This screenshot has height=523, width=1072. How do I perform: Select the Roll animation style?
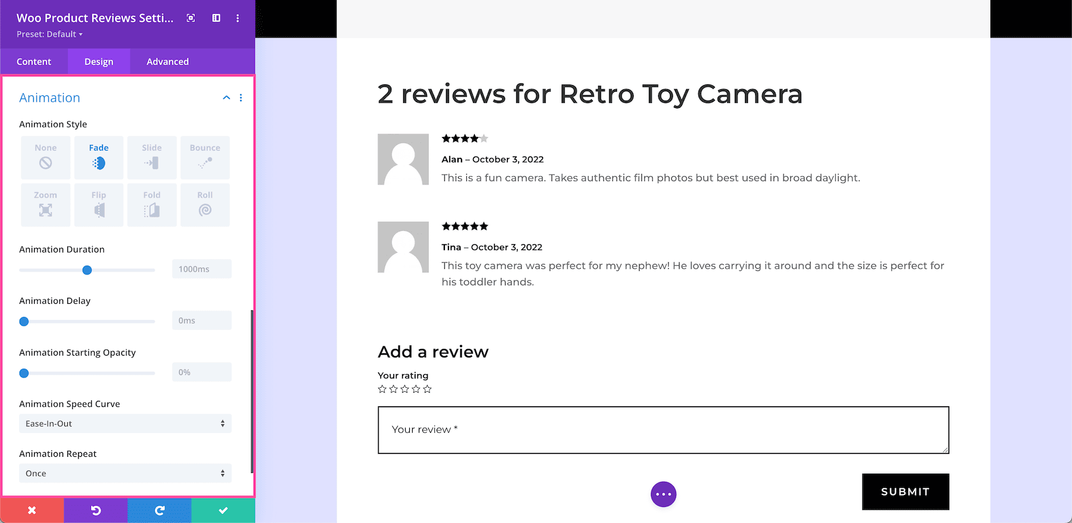205,204
